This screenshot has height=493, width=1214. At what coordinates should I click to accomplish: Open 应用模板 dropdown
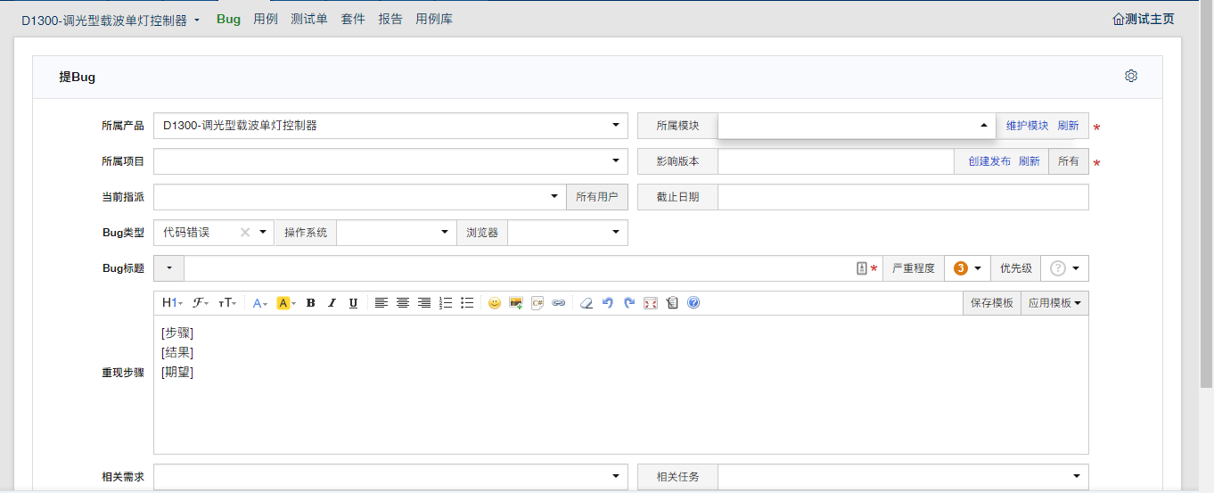pos(1054,303)
